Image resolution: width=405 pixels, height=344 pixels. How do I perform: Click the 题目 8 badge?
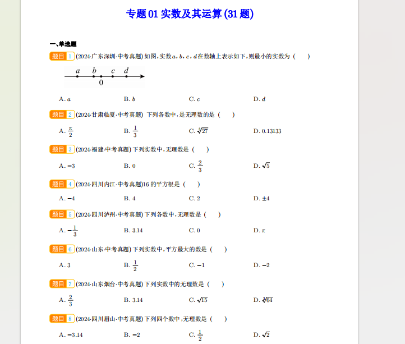[62, 319]
